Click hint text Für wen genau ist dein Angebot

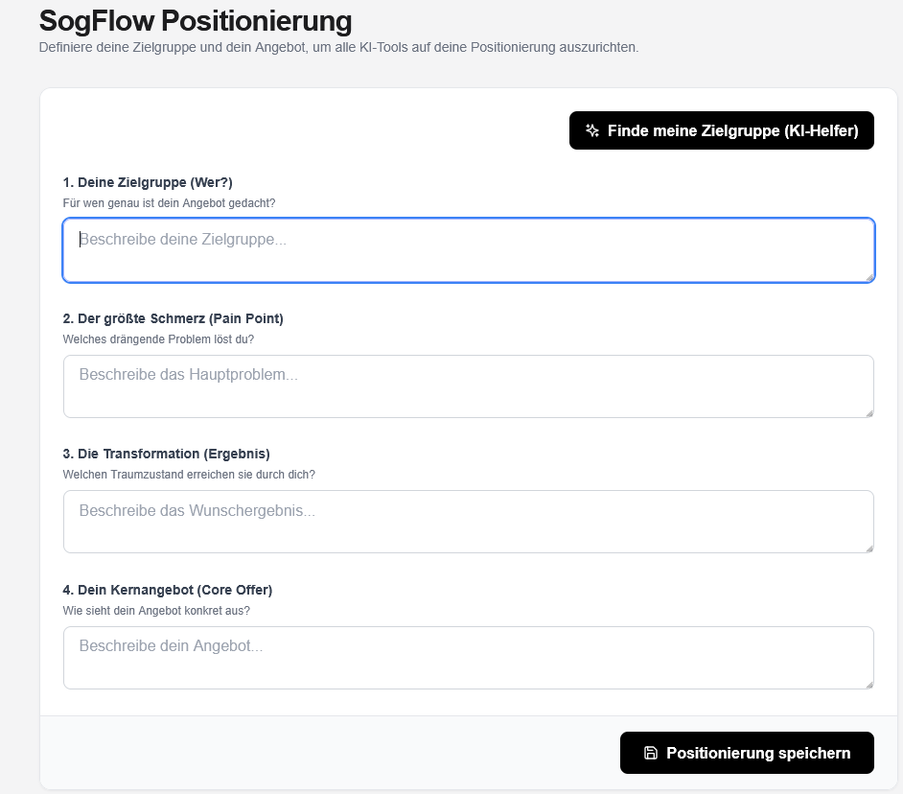[169, 203]
